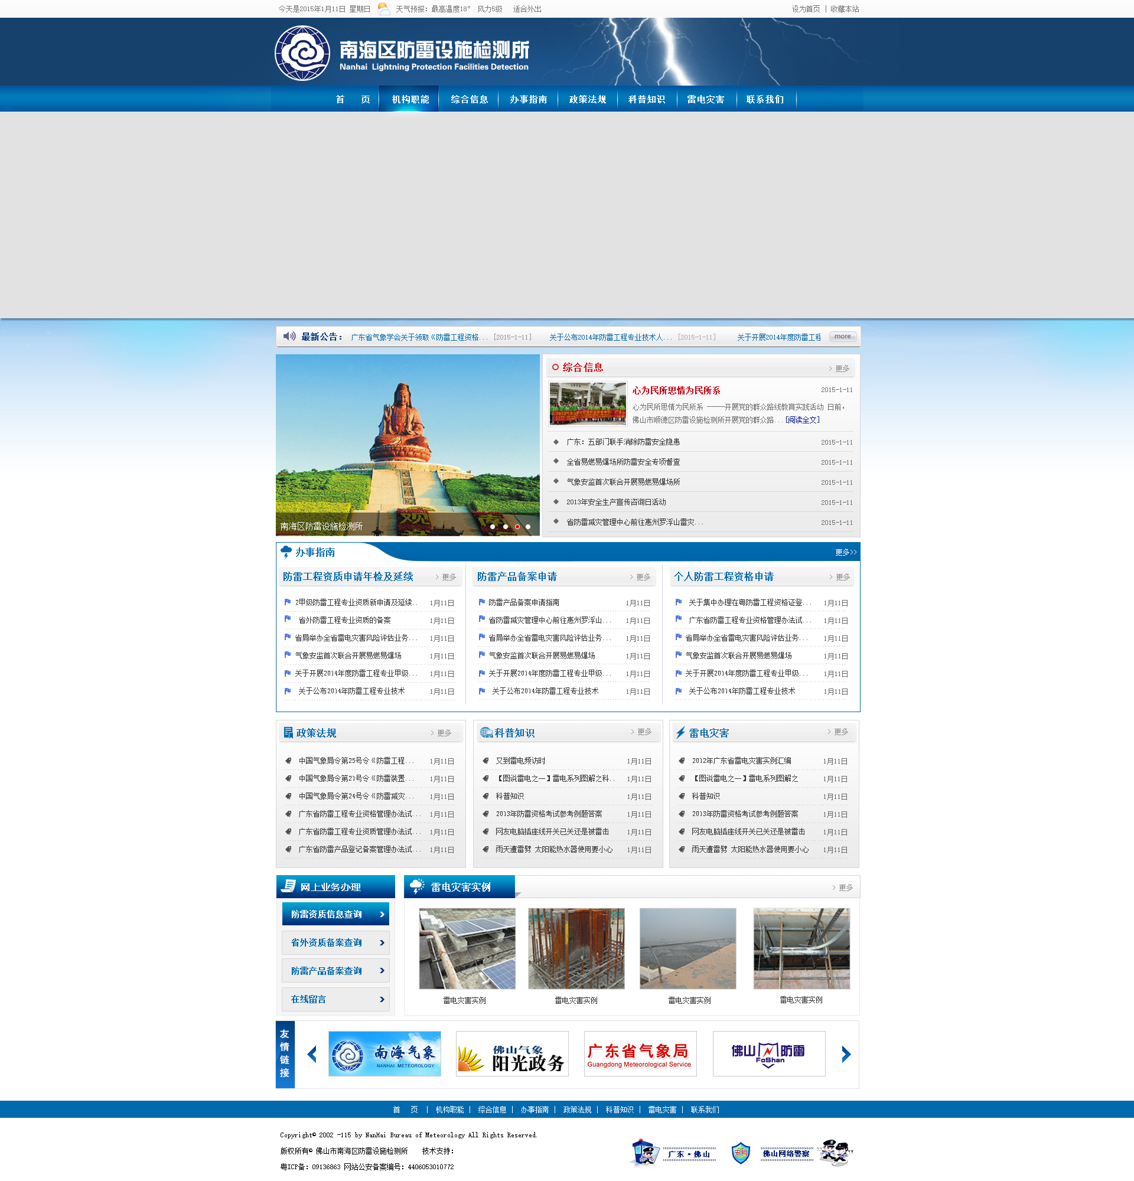The image size is (1134, 1181).
Task: Click the more button in announcement bar
Action: pyautogui.click(x=842, y=336)
